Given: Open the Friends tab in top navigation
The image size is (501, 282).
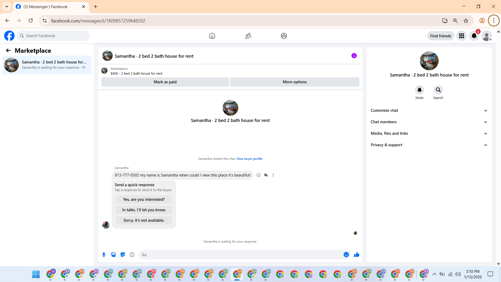Looking at the screenshot, I should [248, 36].
